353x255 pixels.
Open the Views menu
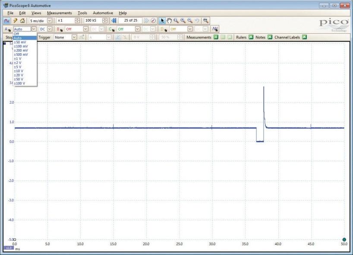coord(36,13)
